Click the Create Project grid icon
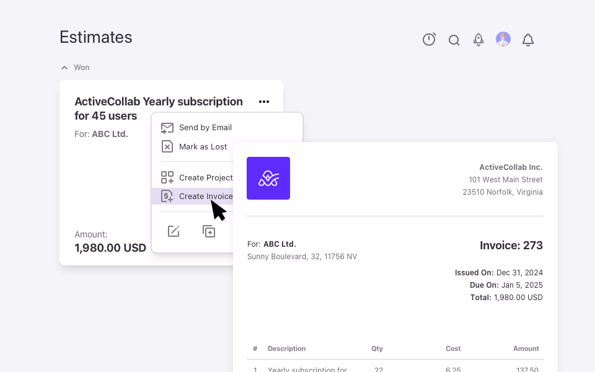Image resolution: width=595 pixels, height=372 pixels. [167, 177]
